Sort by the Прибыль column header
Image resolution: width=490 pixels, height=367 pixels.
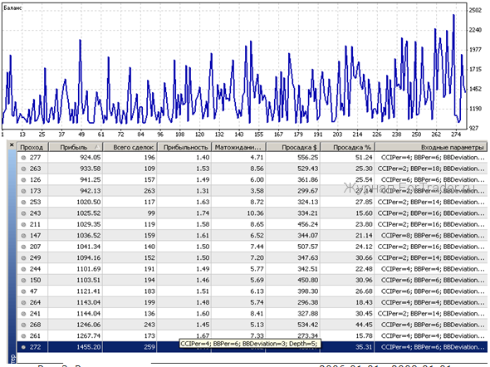click(76, 147)
